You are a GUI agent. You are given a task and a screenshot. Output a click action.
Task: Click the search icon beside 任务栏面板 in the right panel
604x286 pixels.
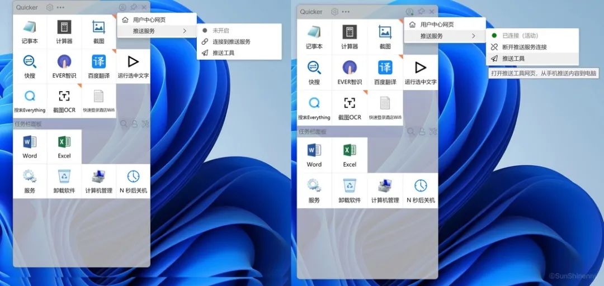click(411, 132)
